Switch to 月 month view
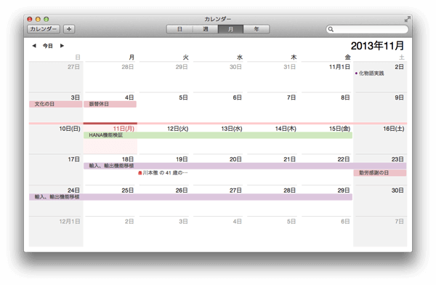 click(x=230, y=29)
